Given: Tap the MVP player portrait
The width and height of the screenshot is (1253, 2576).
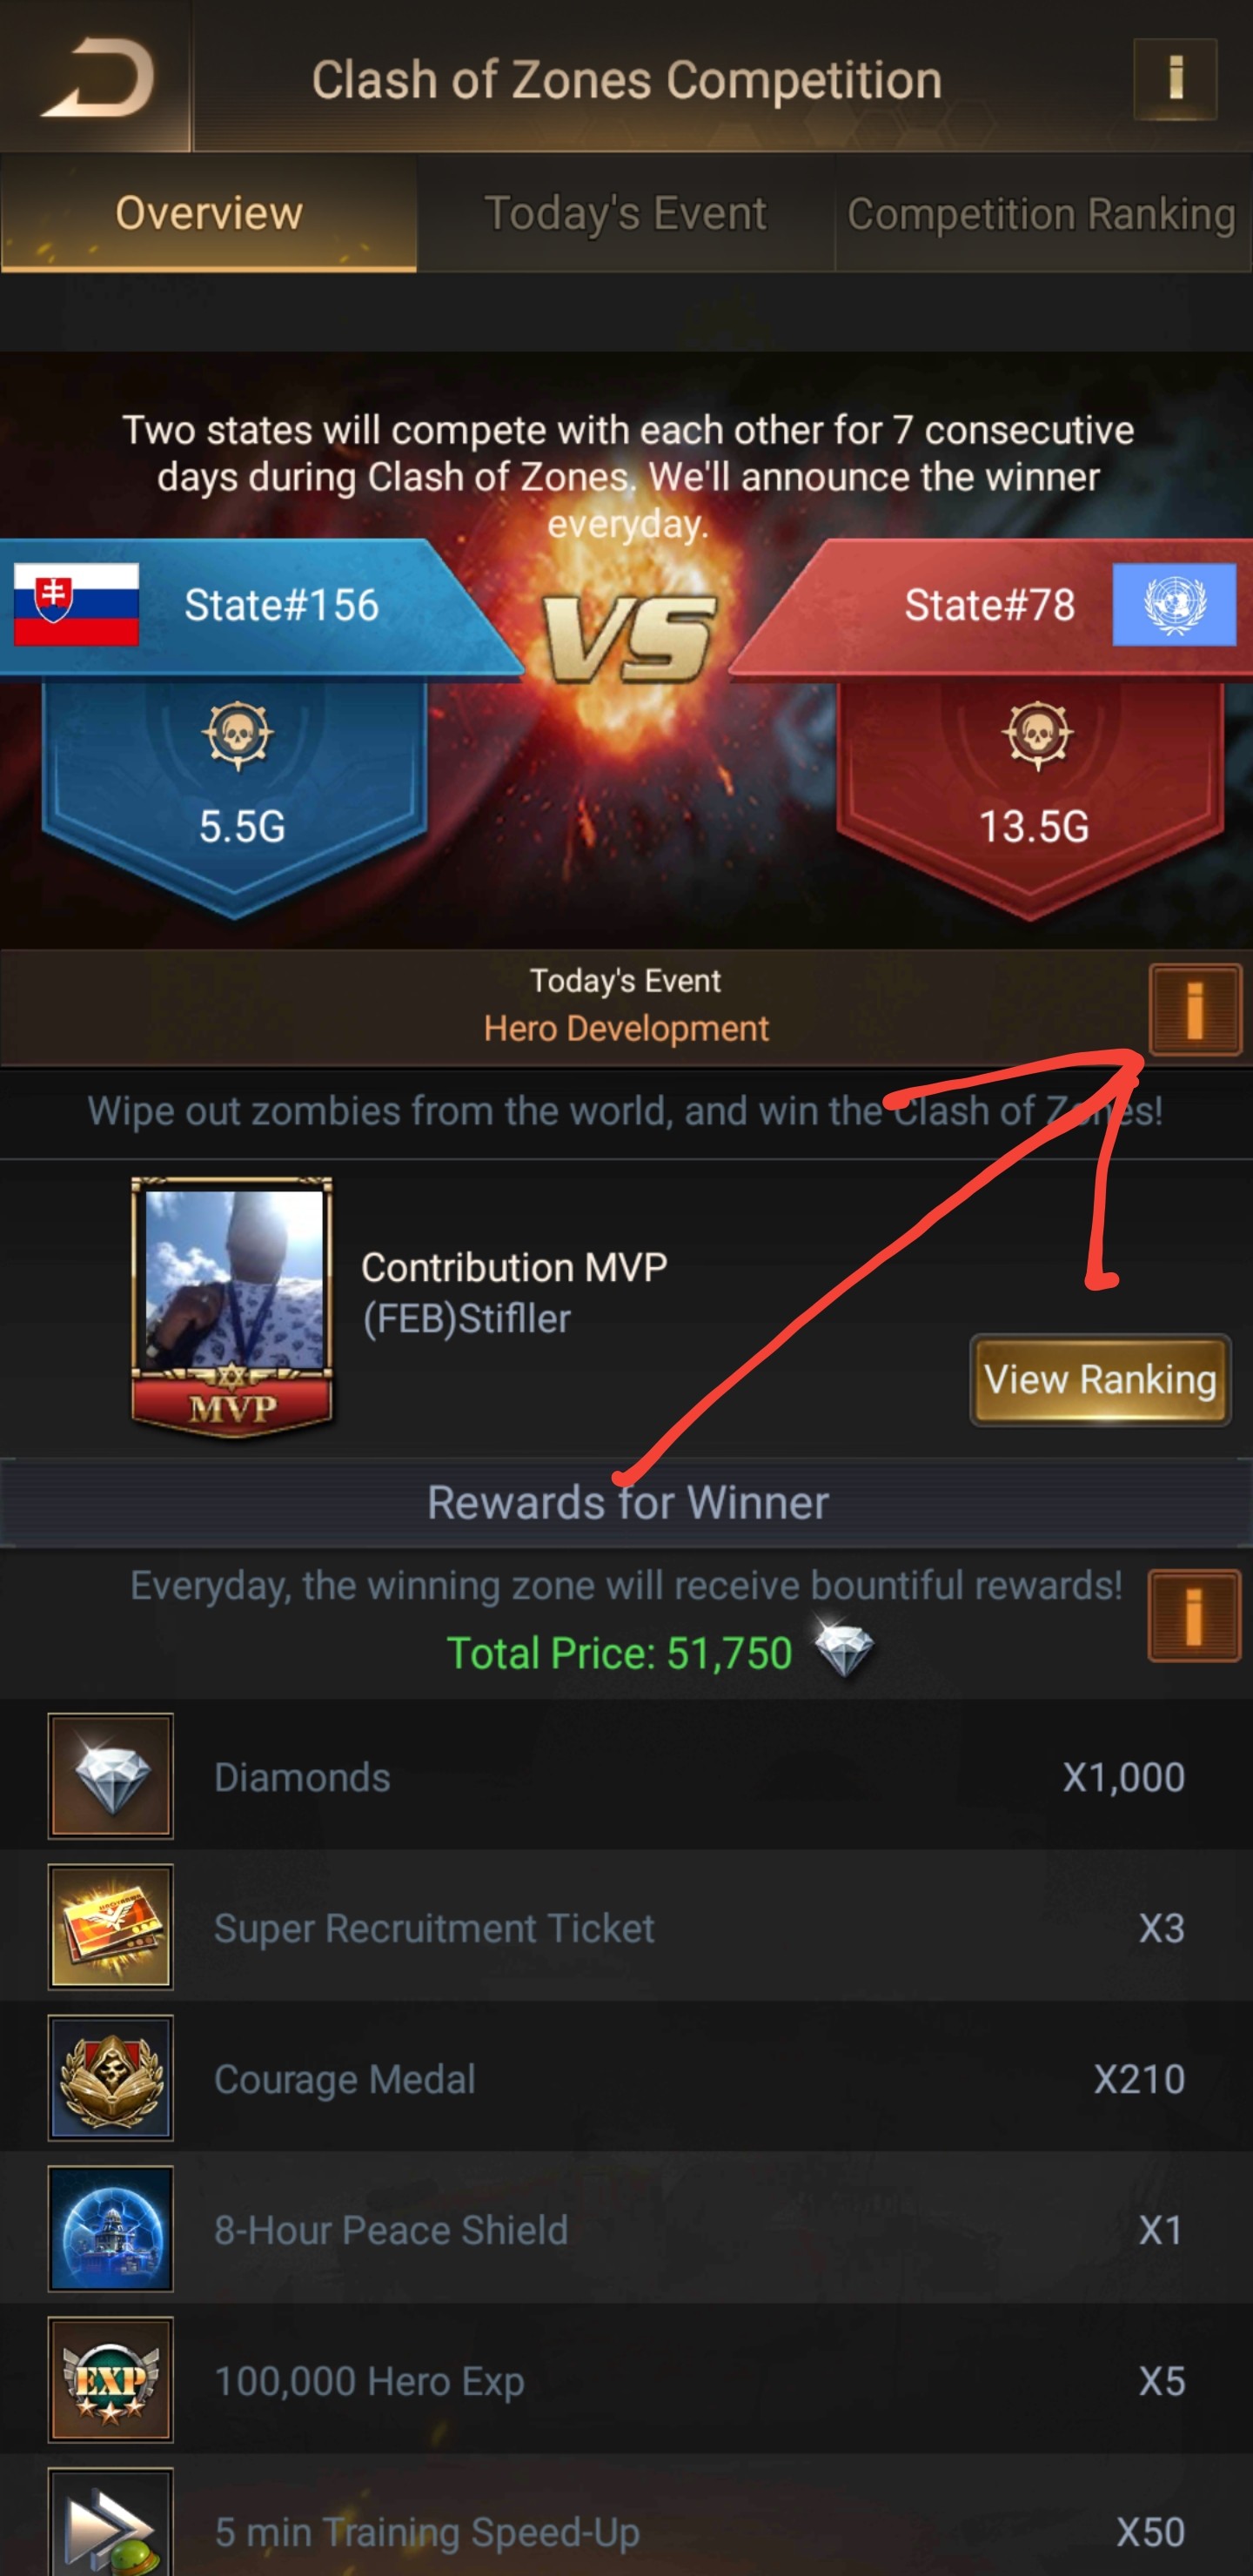Looking at the screenshot, I should point(232,1307).
